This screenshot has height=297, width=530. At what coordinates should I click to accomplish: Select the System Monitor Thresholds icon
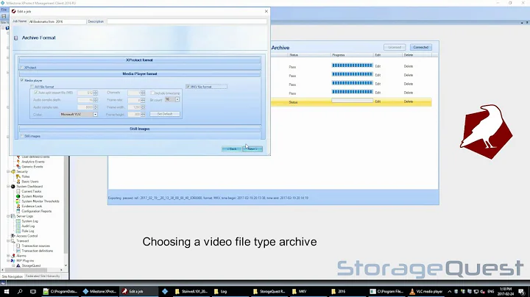pos(18,201)
